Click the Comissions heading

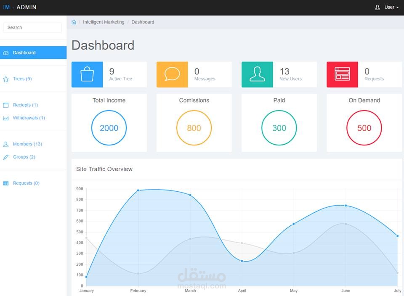(x=194, y=100)
